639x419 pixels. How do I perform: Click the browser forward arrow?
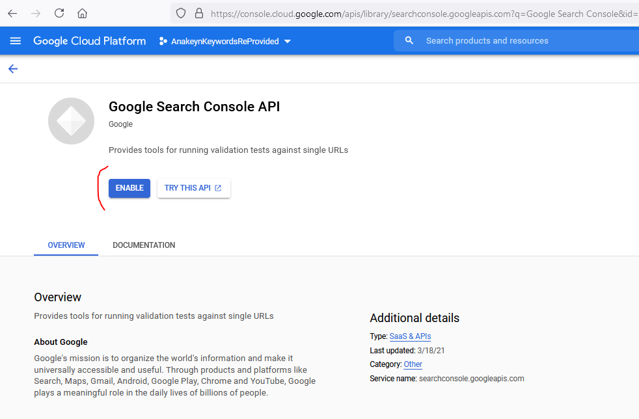tap(36, 14)
